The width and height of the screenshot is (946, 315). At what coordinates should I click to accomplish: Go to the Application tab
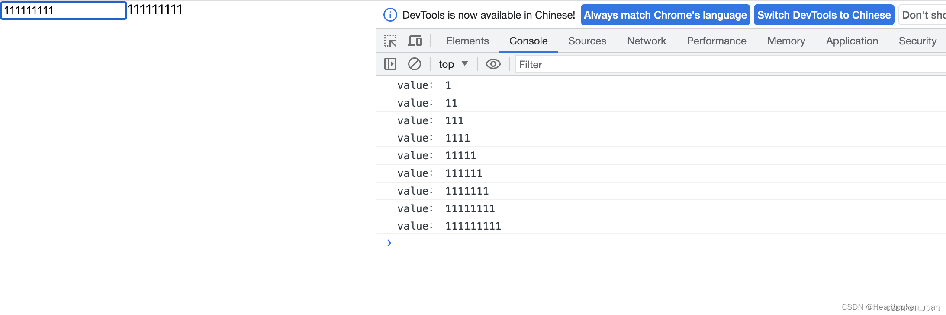[x=852, y=41]
